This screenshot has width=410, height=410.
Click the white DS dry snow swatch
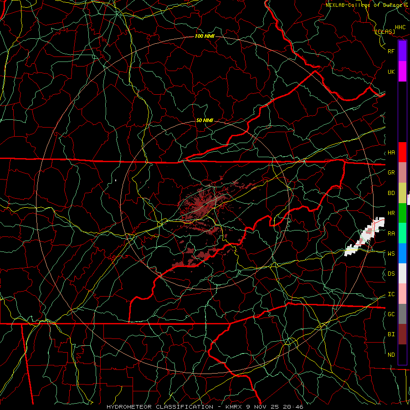402,273
